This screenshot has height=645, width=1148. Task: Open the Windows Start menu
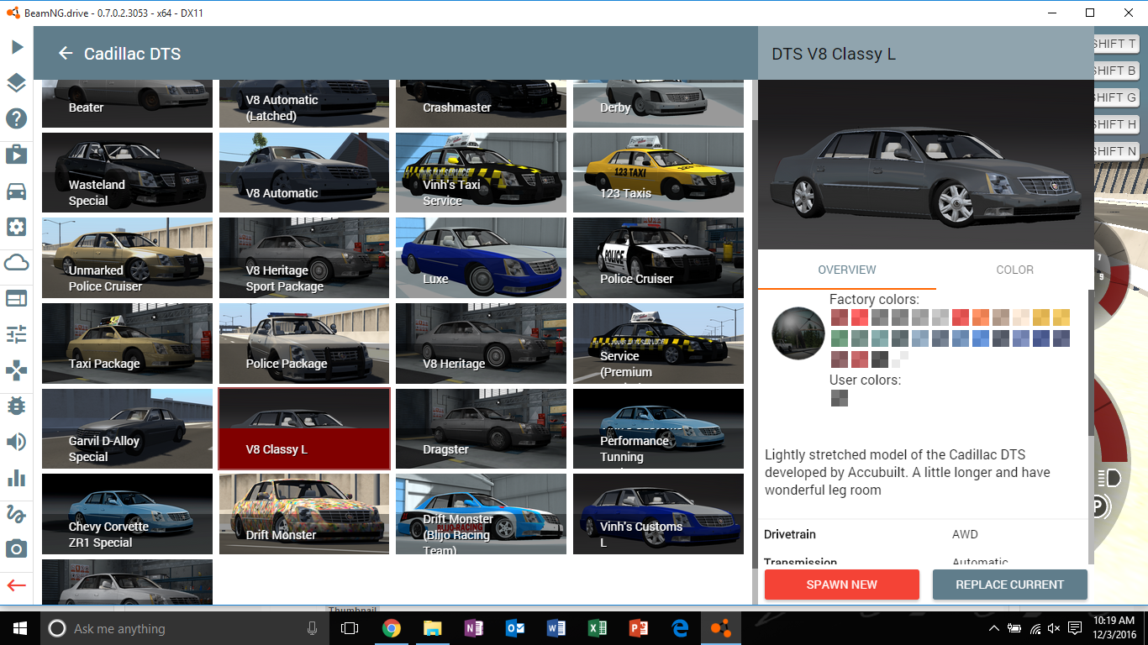coord(20,628)
